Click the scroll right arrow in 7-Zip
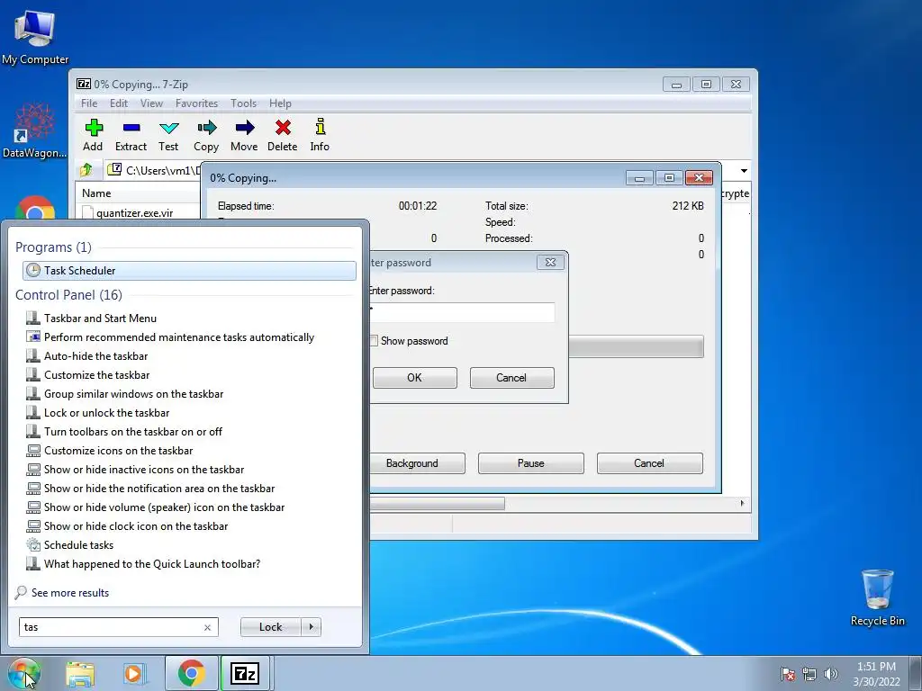The image size is (922, 691). [742, 504]
